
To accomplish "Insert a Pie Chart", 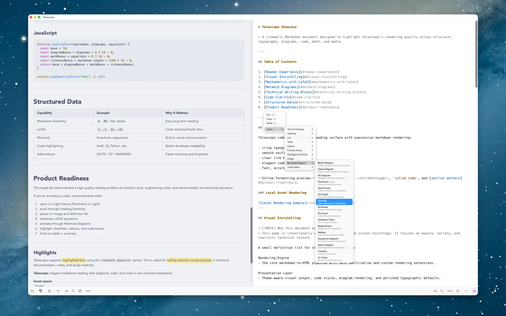I will click(x=334, y=215).
